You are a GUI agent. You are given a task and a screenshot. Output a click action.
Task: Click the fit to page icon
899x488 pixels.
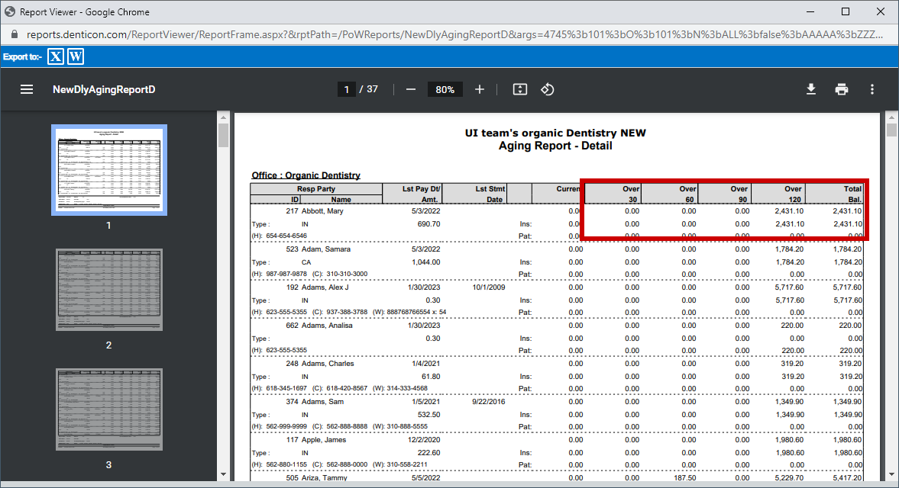(520, 89)
